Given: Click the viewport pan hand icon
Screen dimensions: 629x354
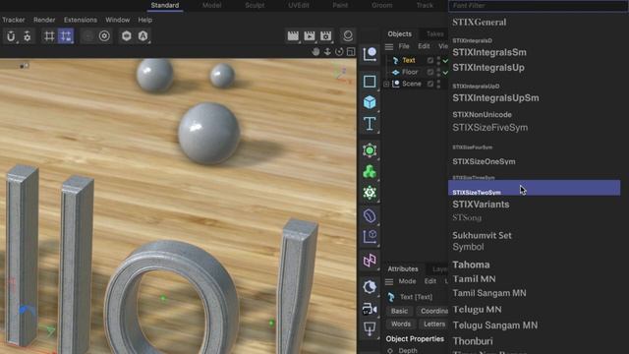Looking at the screenshot, I should click(x=315, y=52).
